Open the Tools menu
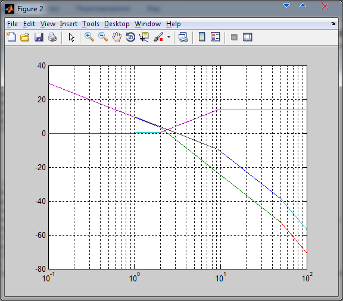The height and width of the screenshot is (301, 343). click(x=91, y=24)
